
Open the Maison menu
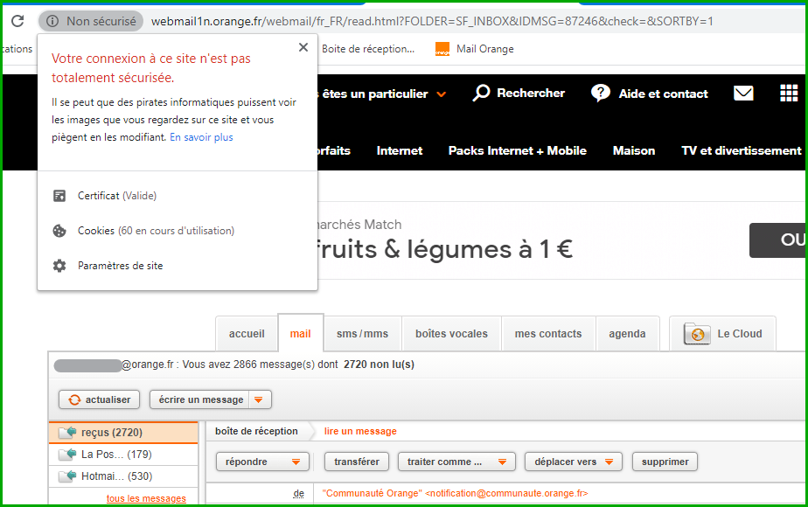634,151
